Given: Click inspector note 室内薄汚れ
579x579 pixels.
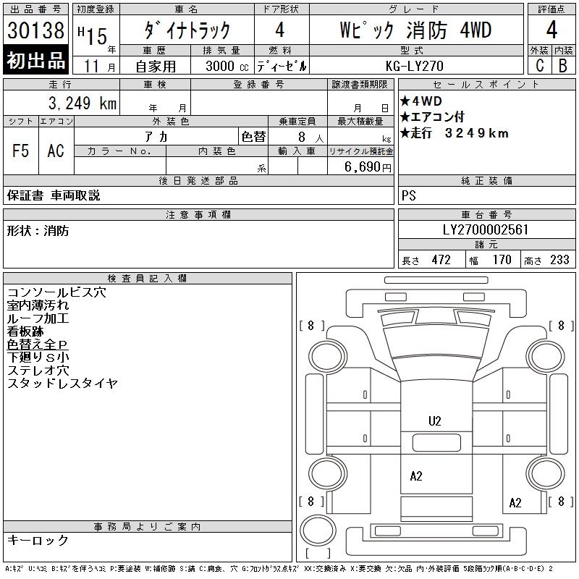Looking at the screenshot, I should tap(38, 305).
